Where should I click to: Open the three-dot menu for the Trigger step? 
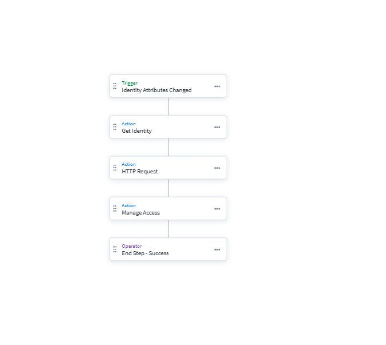217,86
